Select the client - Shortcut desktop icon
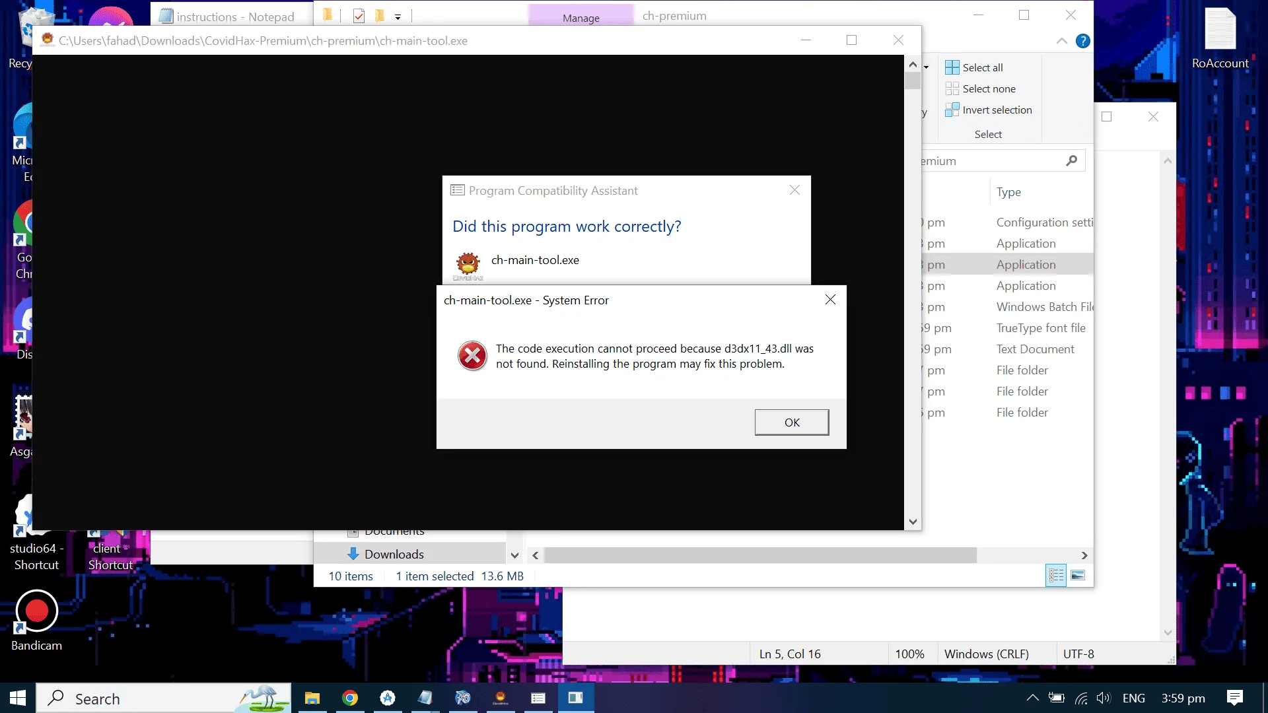Viewport: 1268px width, 713px height. 110,551
